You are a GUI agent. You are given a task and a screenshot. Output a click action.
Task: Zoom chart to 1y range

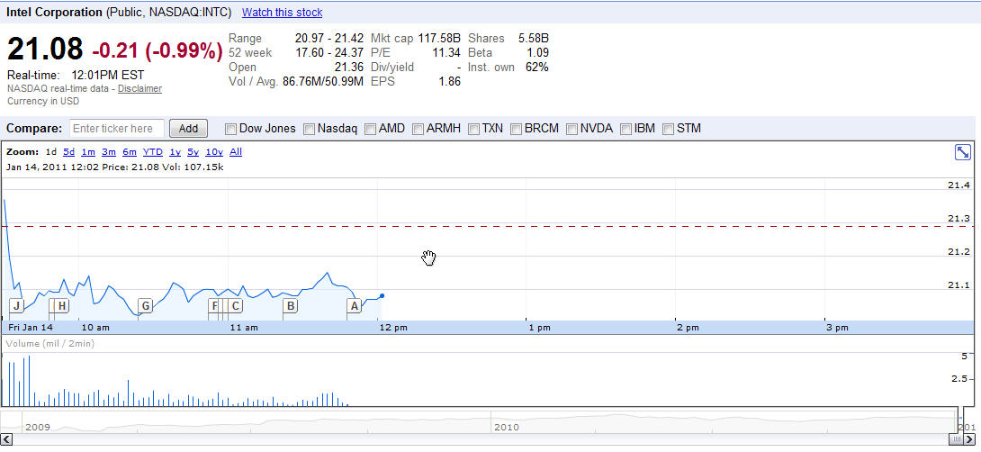click(175, 152)
